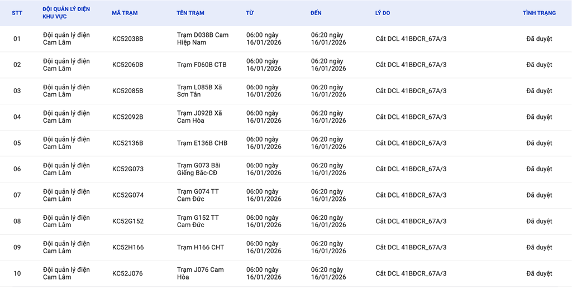
Task: Click station code KC52G152
Action: coord(127,221)
